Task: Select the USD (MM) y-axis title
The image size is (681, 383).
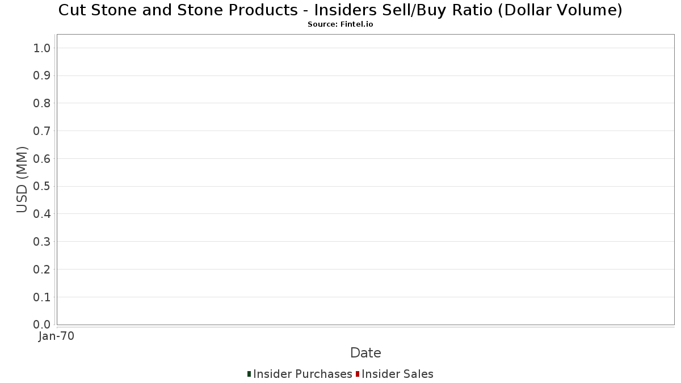Action: pos(22,179)
